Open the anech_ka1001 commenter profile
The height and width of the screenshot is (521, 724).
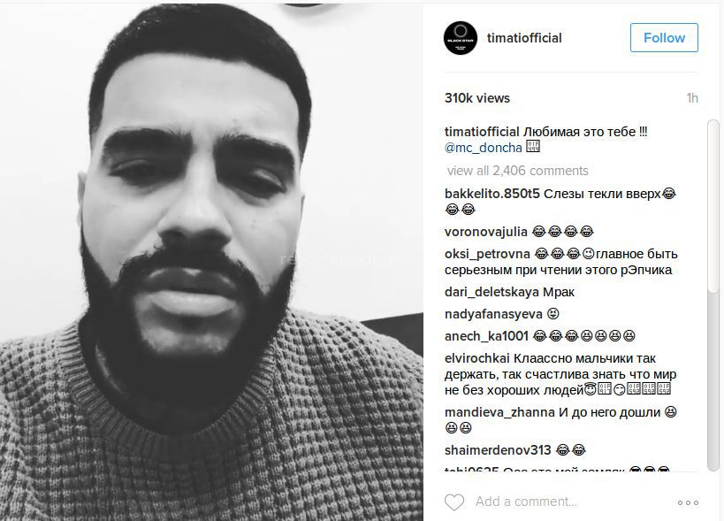click(486, 336)
